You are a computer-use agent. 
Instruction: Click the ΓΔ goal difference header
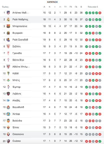(x=76, y=7)
